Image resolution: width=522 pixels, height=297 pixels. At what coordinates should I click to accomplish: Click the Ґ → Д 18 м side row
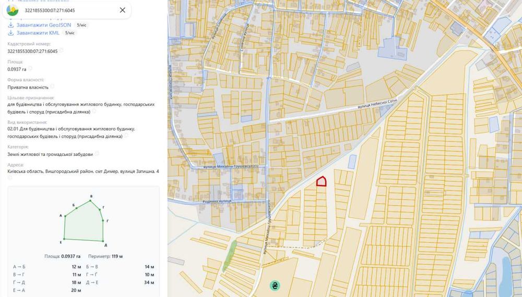47,282
